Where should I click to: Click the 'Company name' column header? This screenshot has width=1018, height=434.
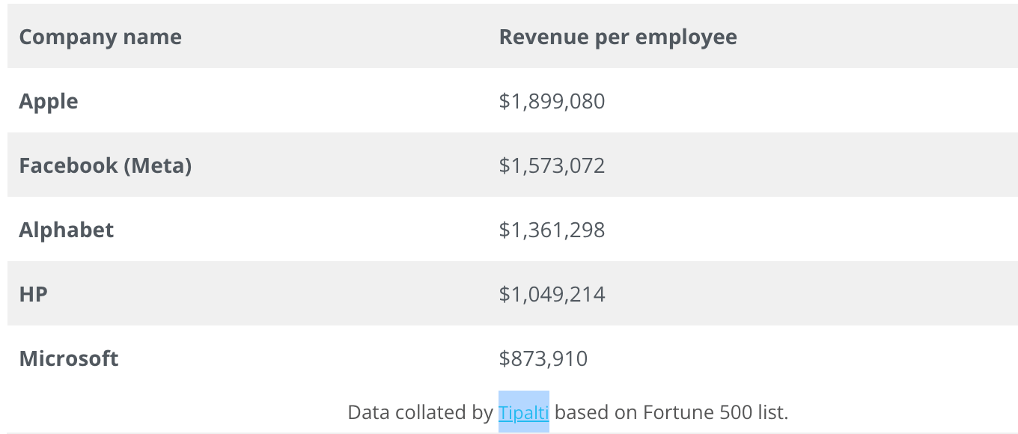click(x=100, y=37)
